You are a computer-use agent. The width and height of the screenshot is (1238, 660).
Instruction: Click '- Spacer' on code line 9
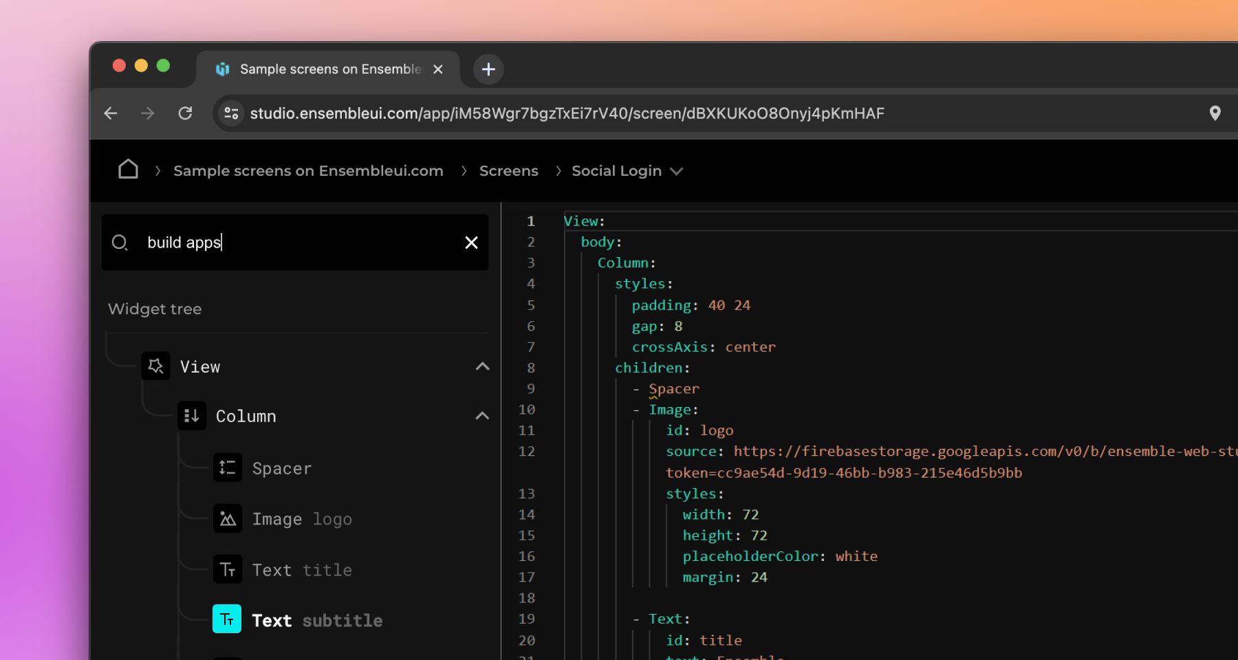coord(666,388)
